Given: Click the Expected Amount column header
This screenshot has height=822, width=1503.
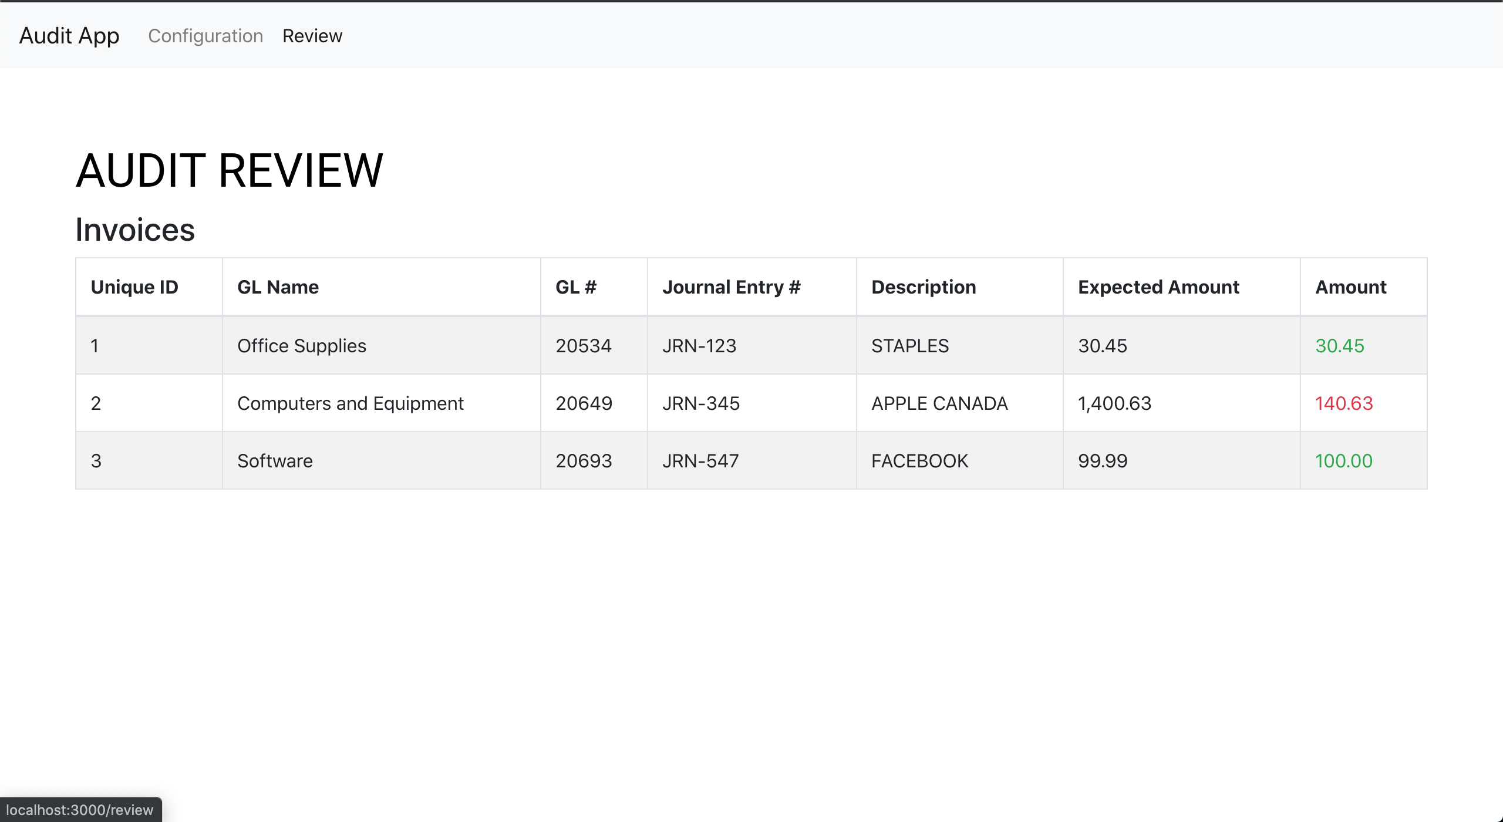Looking at the screenshot, I should pos(1158,287).
